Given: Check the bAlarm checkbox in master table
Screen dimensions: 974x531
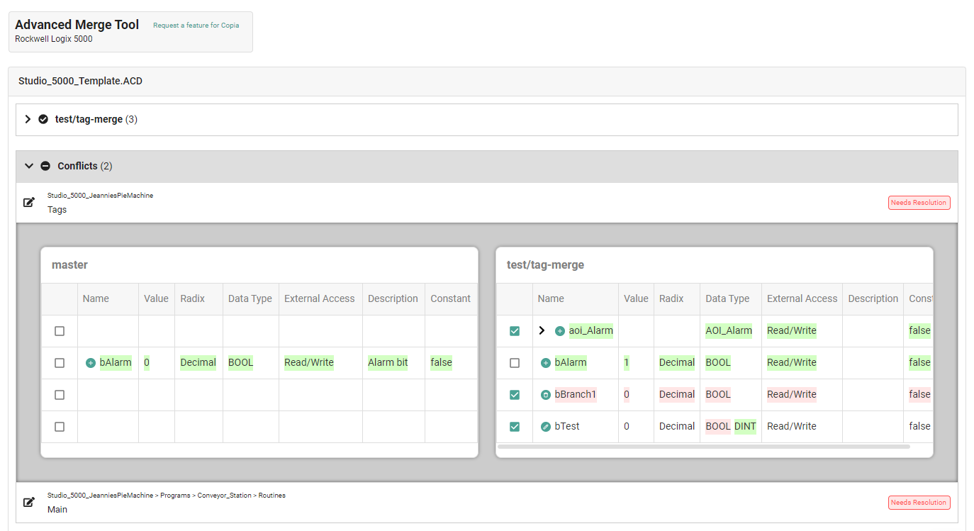Looking at the screenshot, I should [60, 363].
